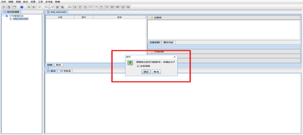Switch to the 输出 tab
Image resolution: width=303 pixels, height=135 pixels.
click(51, 71)
